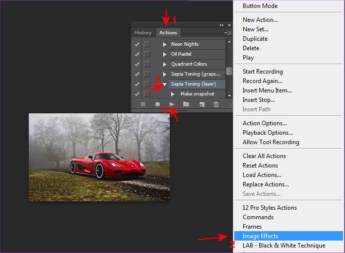Screen dimensions: 345x253
Task: Choose Load Actions... menu entry
Action: click(262, 175)
